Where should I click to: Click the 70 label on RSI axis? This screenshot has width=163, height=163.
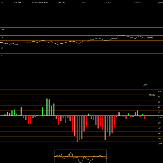(2, 37)
